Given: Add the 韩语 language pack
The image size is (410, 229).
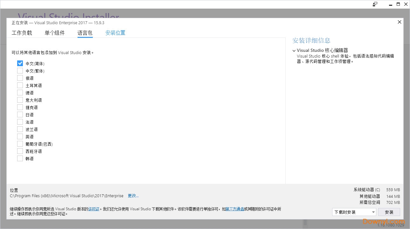Looking at the screenshot, I should 20,158.
